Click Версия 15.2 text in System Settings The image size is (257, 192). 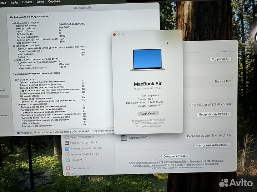223,81
